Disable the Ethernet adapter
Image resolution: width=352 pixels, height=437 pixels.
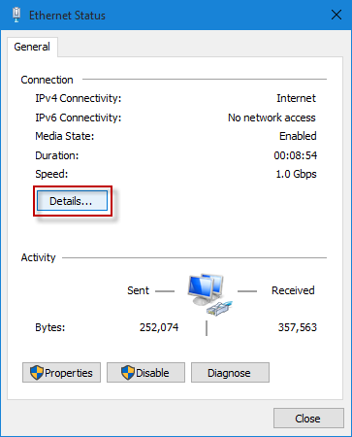145,373
